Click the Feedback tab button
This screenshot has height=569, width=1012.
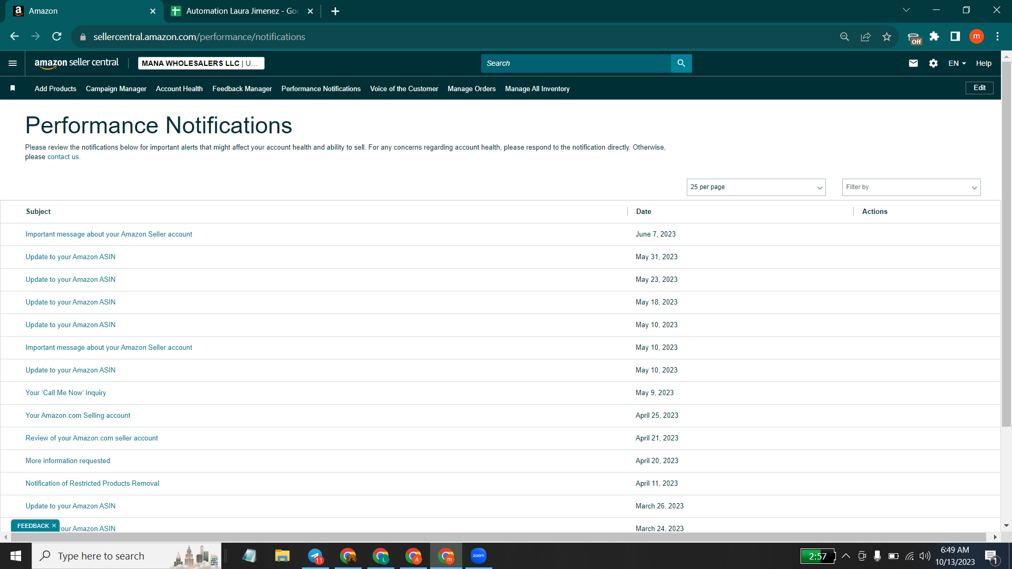tap(33, 526)
